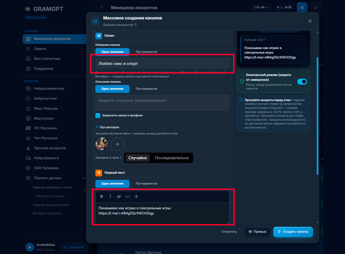
Task: Open История парсинга in sidebar
Action: coord(47,213)
